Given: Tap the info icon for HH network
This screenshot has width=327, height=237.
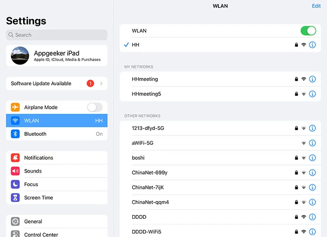Looking at the screenshot, I should pos(312,45).
